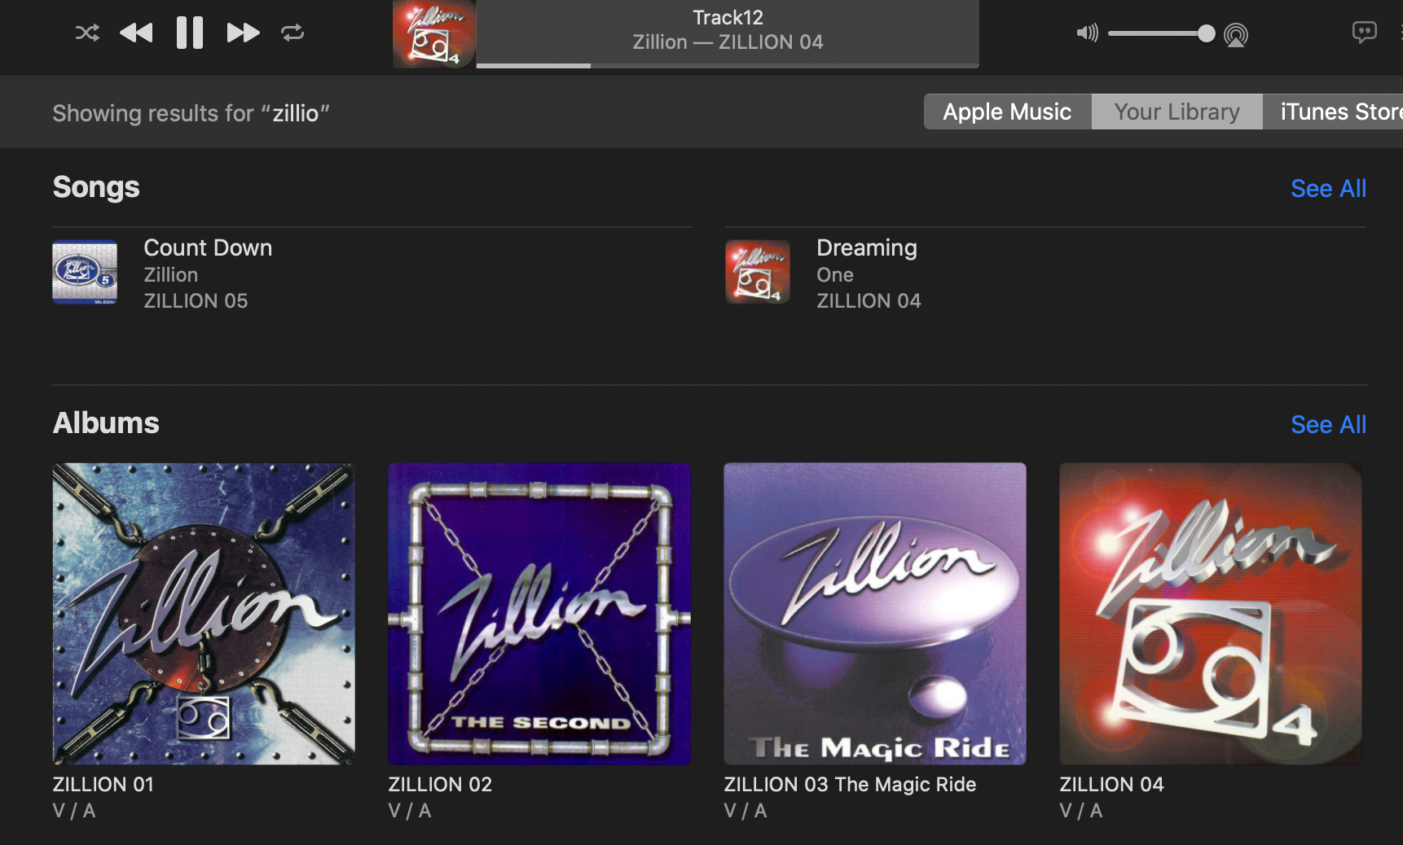Click the ZILLION 01 album title

point(103,784)
